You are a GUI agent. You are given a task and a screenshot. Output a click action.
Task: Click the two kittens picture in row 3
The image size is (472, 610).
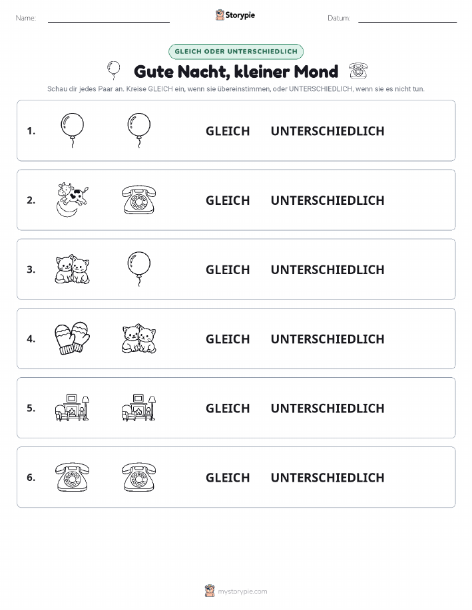click(x=73, y=269)
